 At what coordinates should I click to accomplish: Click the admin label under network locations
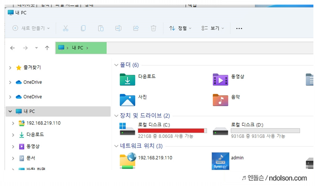pos(237,158)
